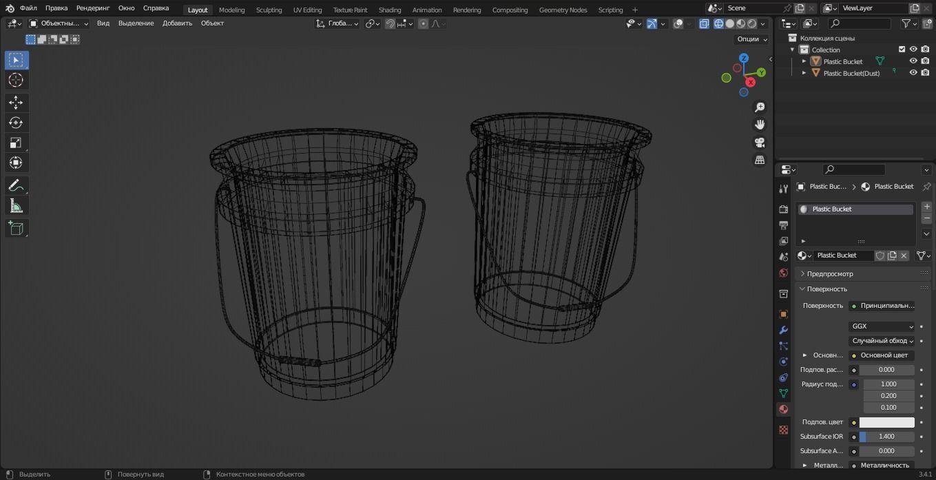Open the Object Constraints tab
The height and width of the screenshot is (480, 936).
pyautogui.click(x=783, y=377)
